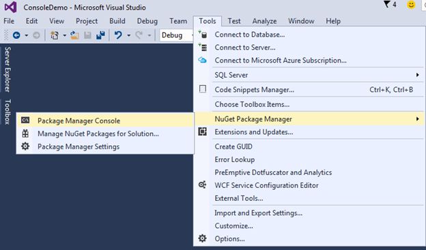Open Options from Tools menu
The image size is (426, 250).
point(310,239)
